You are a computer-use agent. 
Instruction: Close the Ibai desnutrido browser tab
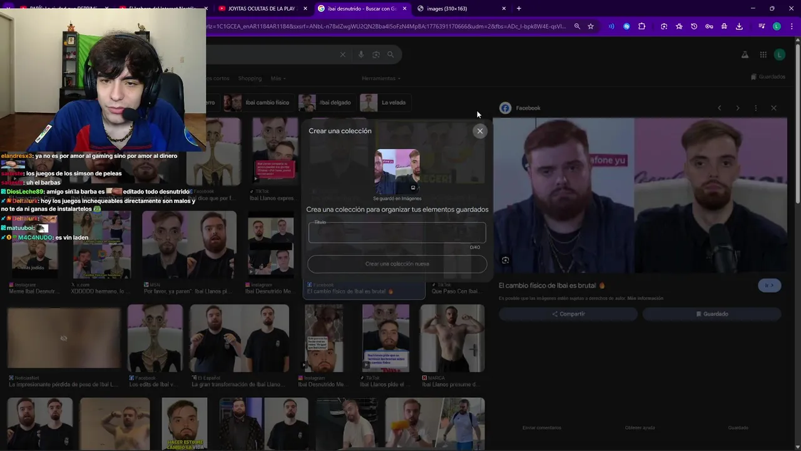[x=404, y=9]
